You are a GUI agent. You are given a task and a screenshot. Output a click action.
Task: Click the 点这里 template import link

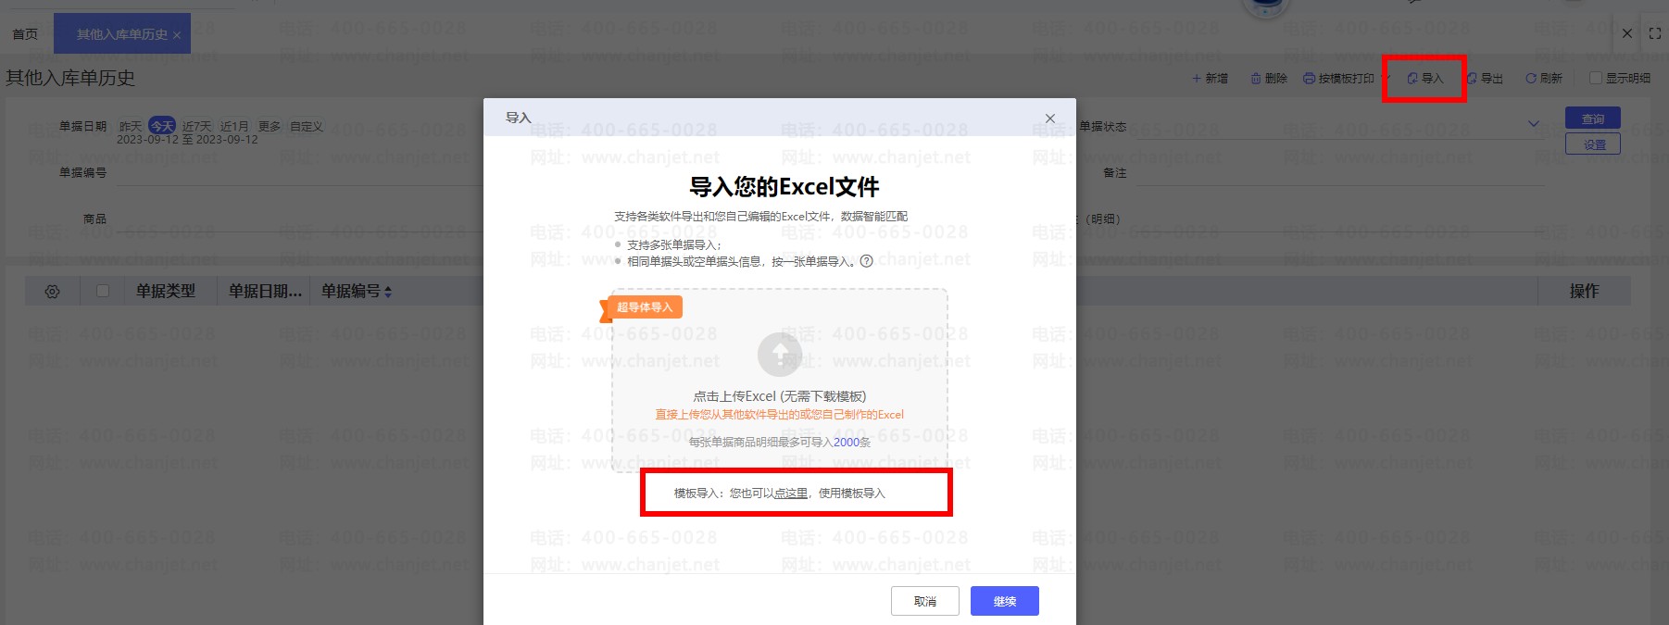pos(791,493)
